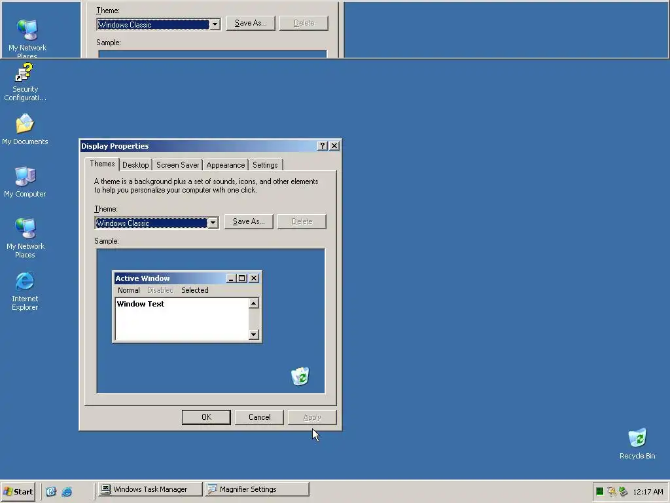
Task: Select the Recycle Bin desktop icon
Action: (x=637, y=443)
